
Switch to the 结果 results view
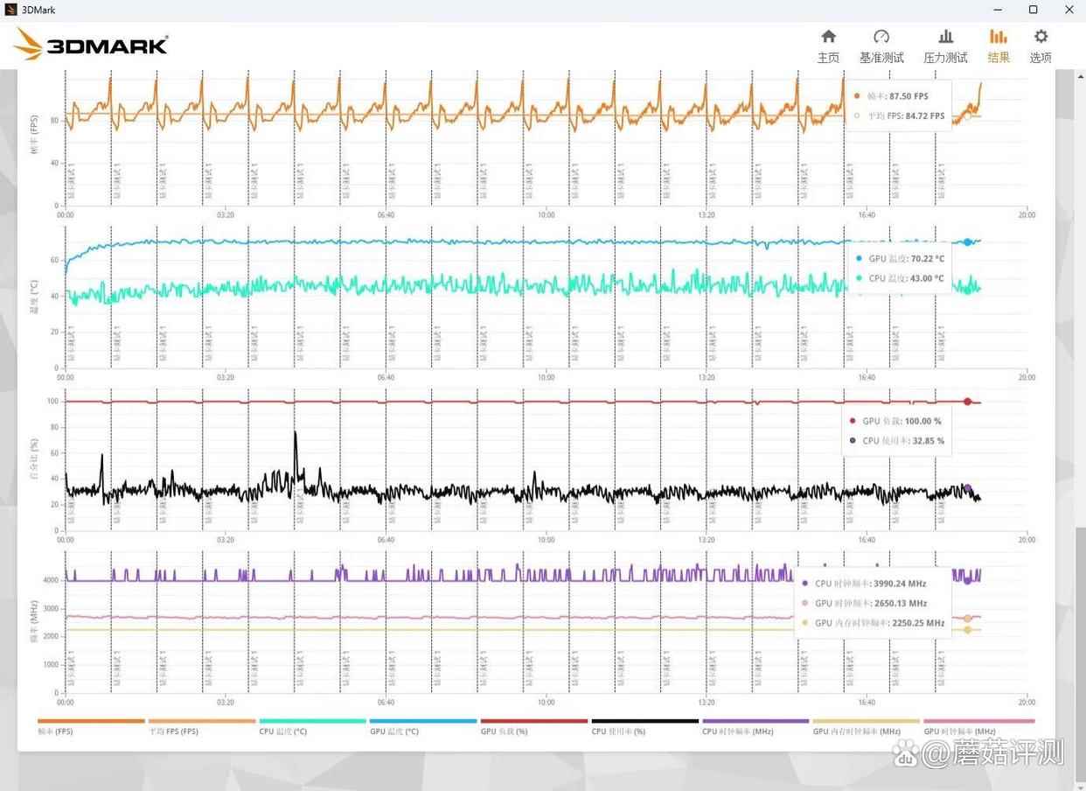coord(999,45)
